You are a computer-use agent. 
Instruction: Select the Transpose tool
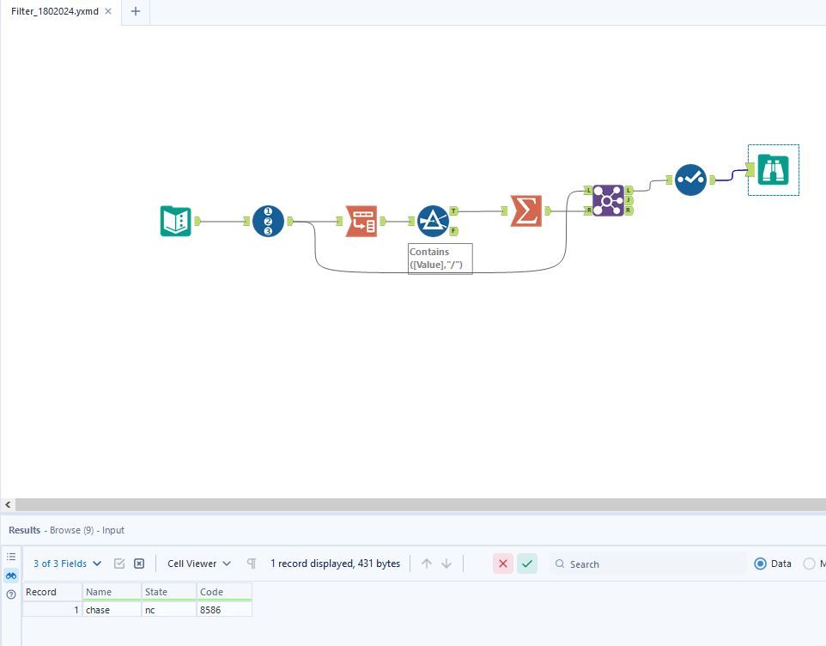[361, 221]
